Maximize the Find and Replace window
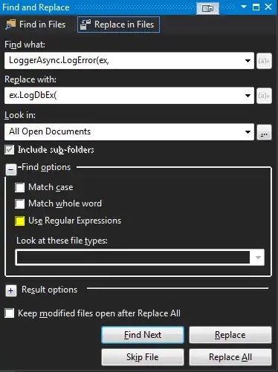The width and height of the screenshot is (278, 372). (256, 7)
